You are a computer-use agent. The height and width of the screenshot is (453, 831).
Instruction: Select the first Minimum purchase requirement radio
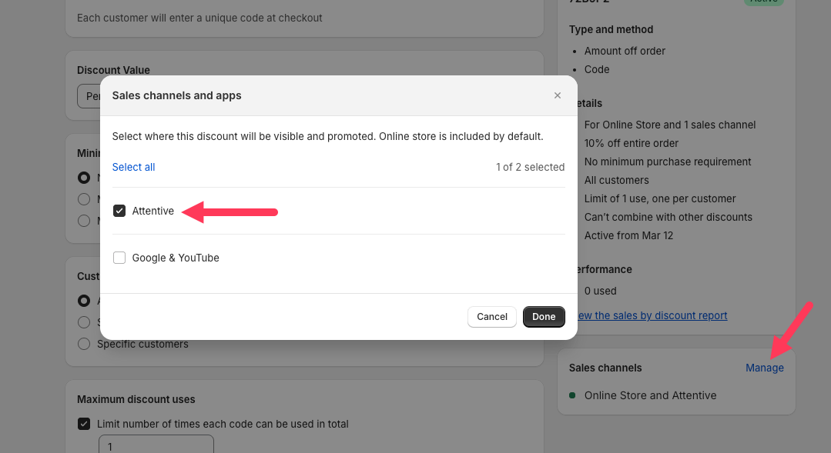point(83,177)
